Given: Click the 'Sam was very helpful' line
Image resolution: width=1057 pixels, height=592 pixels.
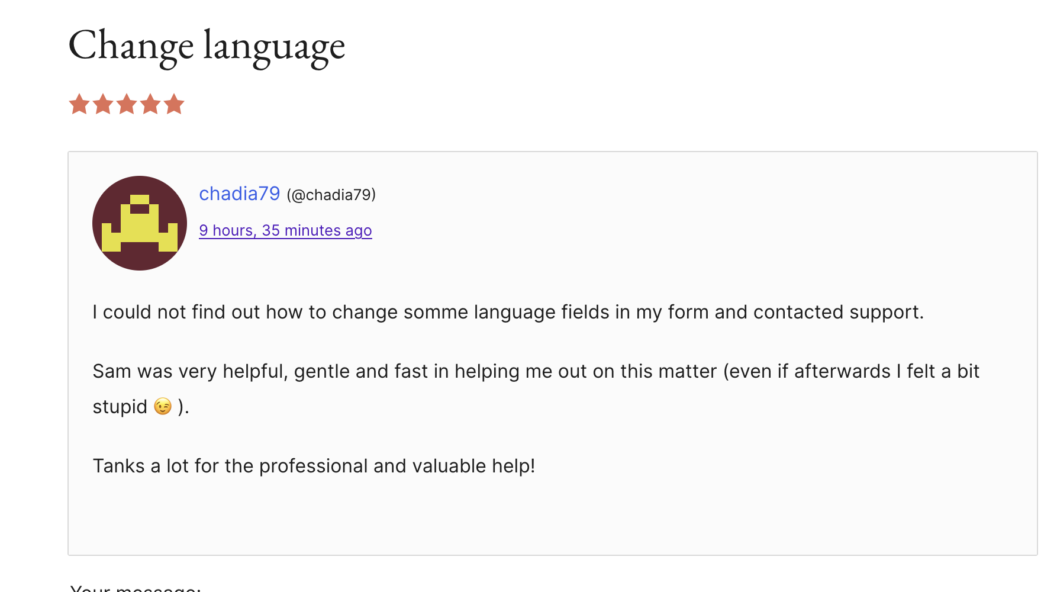Looking at the screenshot, I should [536, 371].
